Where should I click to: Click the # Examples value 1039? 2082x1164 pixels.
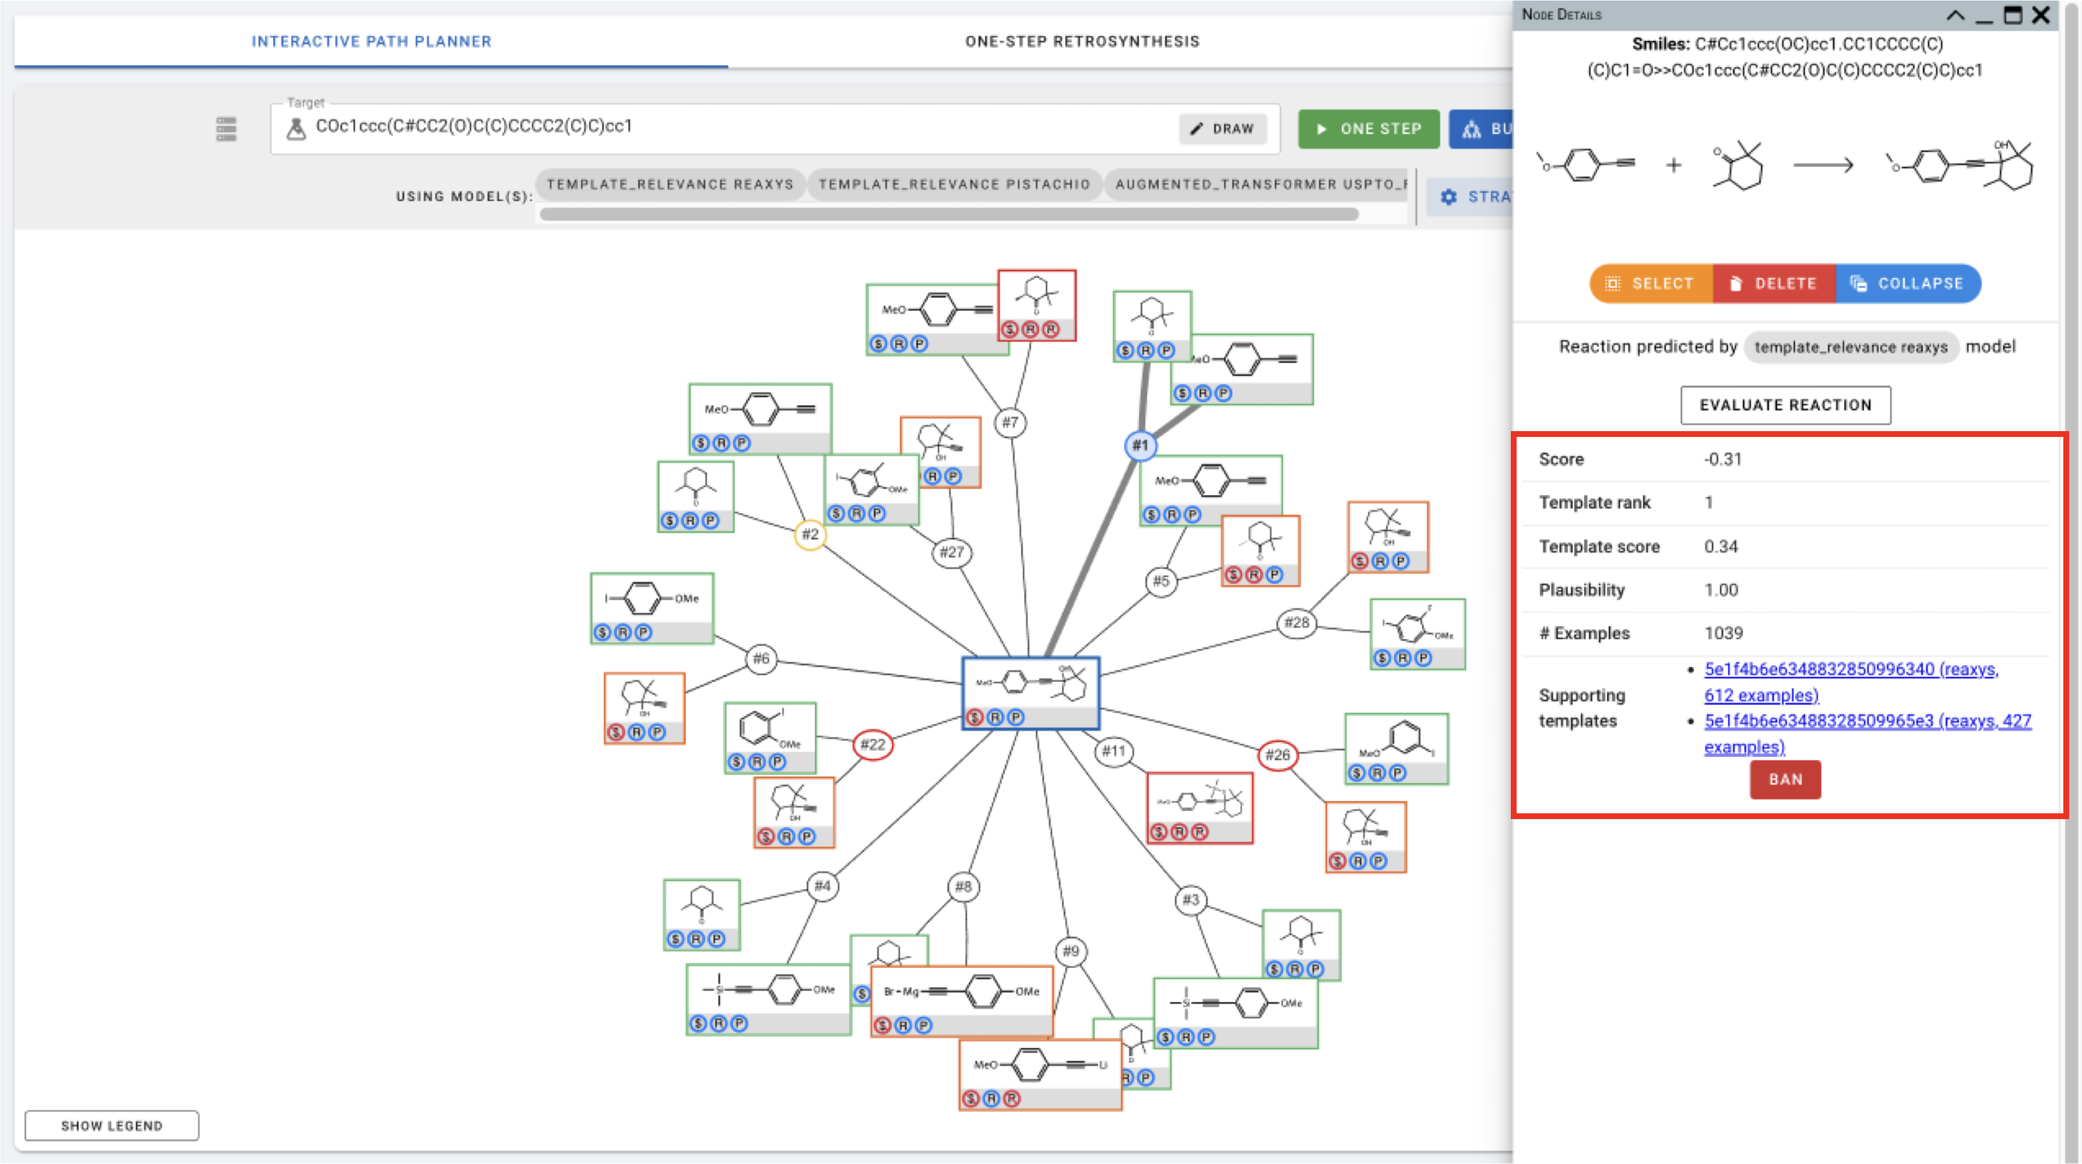[x=1724, y=633]
